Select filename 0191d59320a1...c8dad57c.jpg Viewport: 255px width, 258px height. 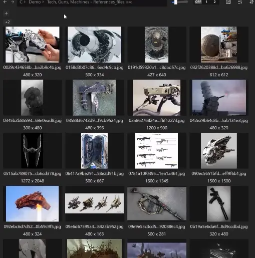157,68
